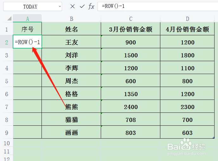Select the cell with name 熊熊

tap(71, 107)
